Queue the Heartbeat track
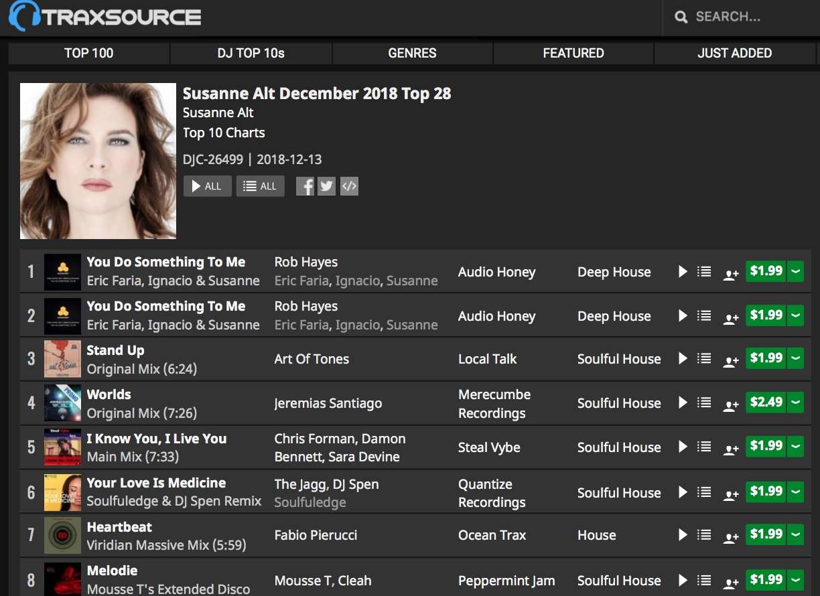 tap(704, 534)
